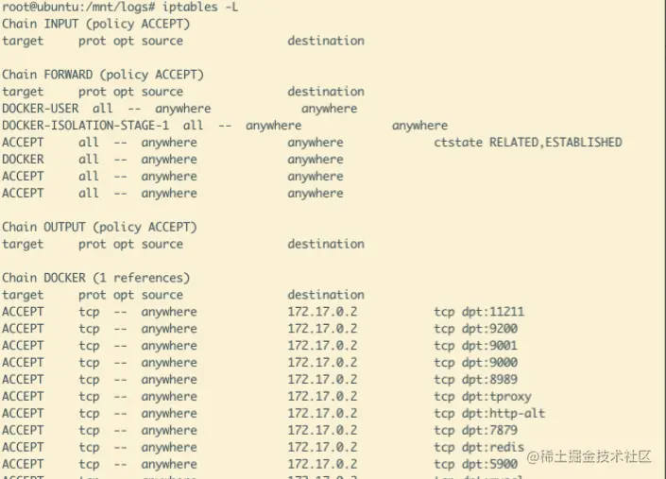Click ACCEPT in the dpt:http-alt row
This screenshot has width=666, height=479.
click(x=23, y=414)
